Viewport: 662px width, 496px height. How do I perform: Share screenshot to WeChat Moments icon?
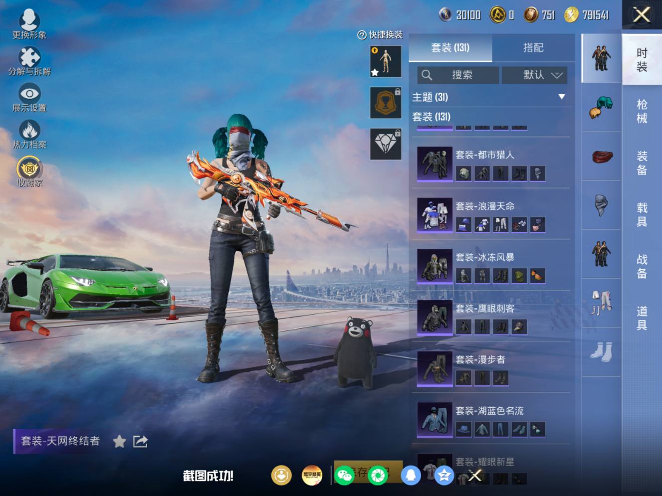pyautogui.click(x=378, y=476)
